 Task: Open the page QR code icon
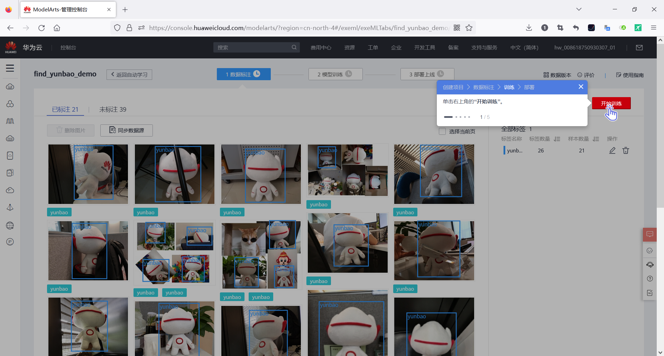click(457, 28)
